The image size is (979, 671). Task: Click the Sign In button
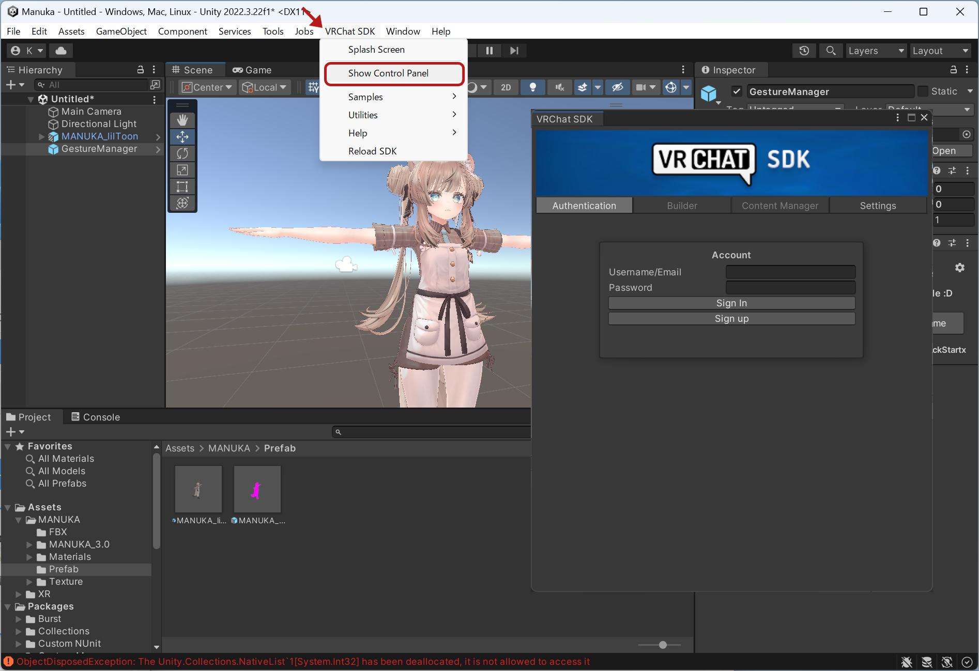point(731,303)
